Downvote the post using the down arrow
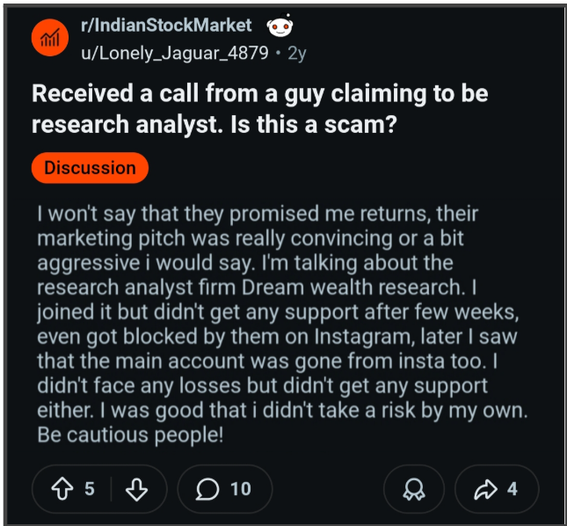This screenshot has width=567, height=526. (136, 489)
